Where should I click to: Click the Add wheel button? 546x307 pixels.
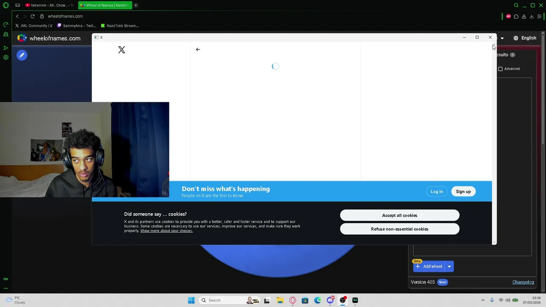[429, 266]
